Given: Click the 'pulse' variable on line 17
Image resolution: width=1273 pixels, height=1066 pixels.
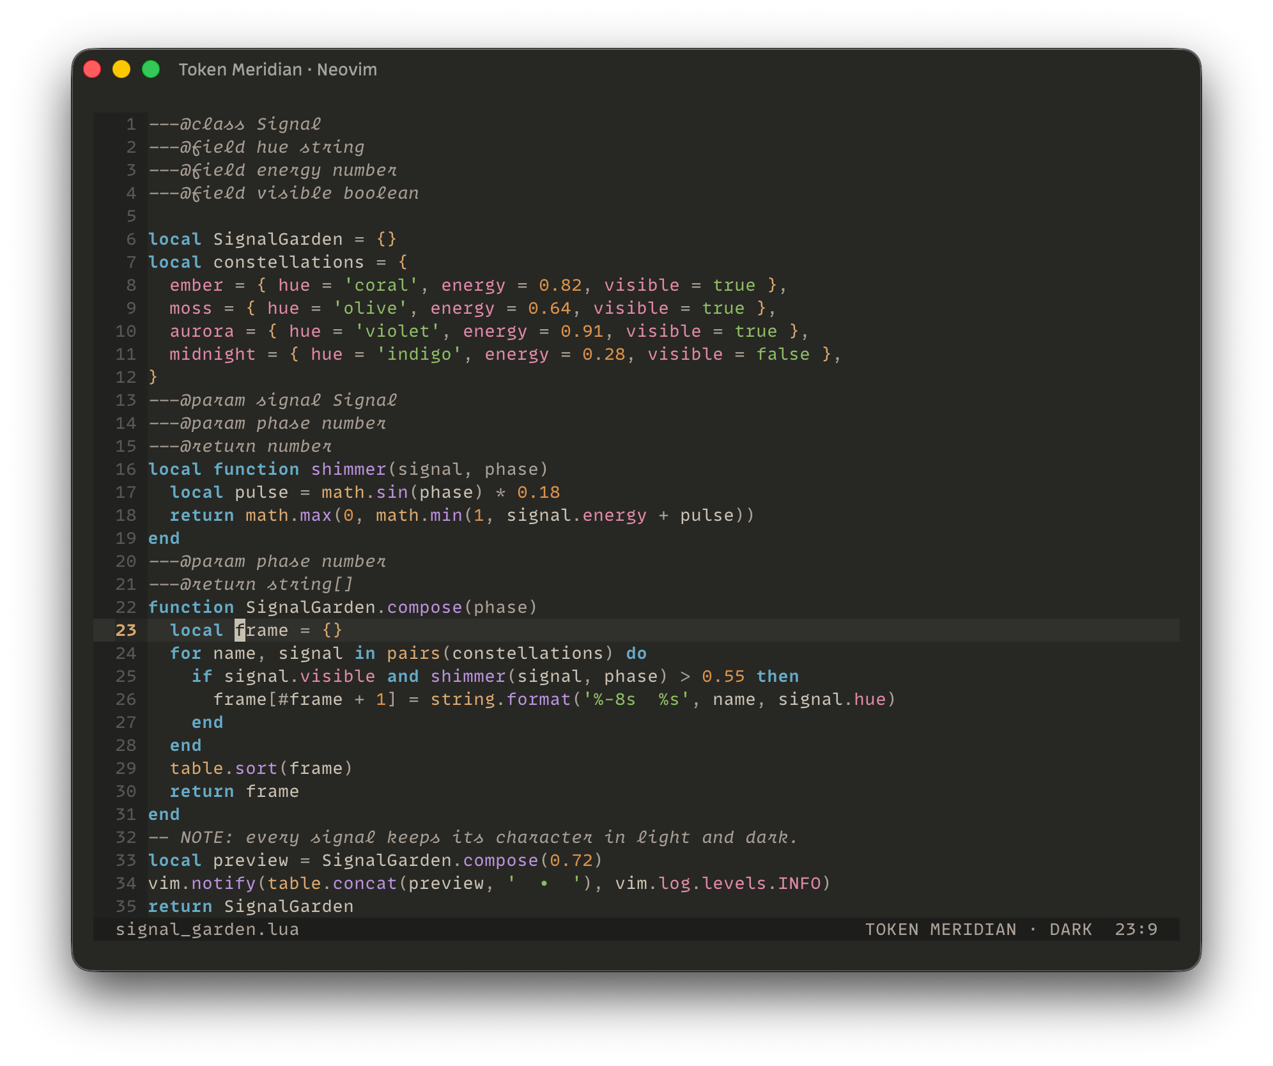Looking at the screenshot, I should tap(262, 492).
